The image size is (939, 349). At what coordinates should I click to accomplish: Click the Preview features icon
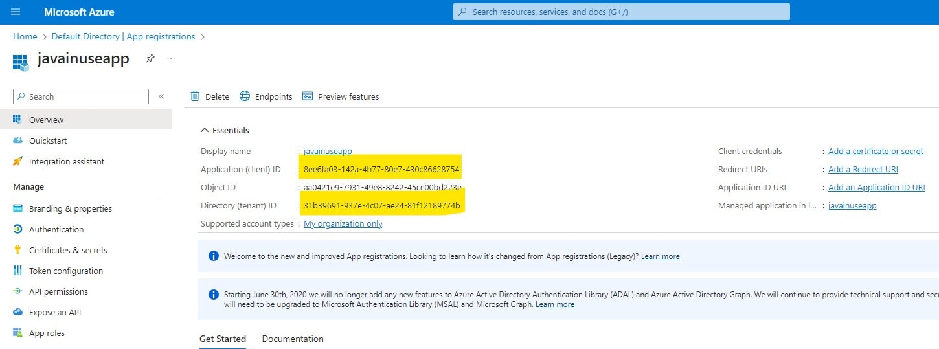[x=308, y=96]
